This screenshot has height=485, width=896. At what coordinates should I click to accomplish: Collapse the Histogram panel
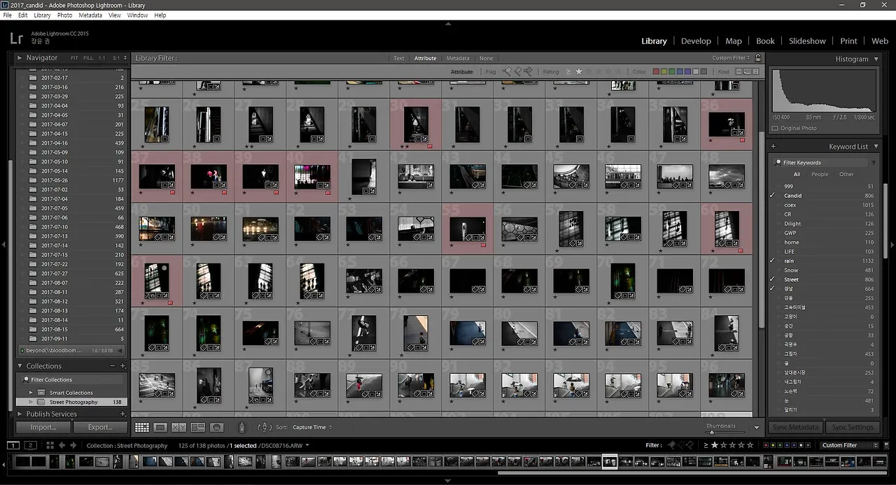876,59
